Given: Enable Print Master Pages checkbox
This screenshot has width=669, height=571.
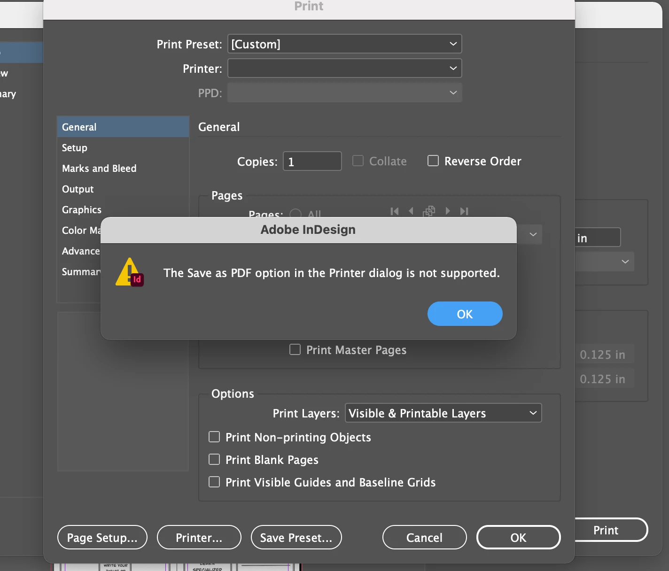Looking at the screenshot, I should [295, 350].
